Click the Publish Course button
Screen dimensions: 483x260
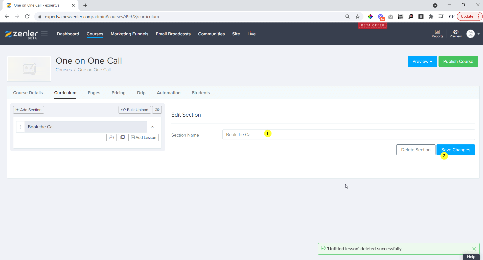pyautogui.click(x=458, y=61)
